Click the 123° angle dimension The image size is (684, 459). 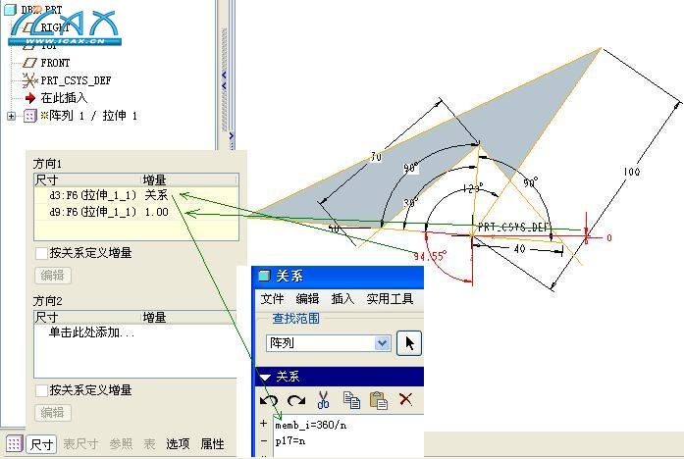472,188
